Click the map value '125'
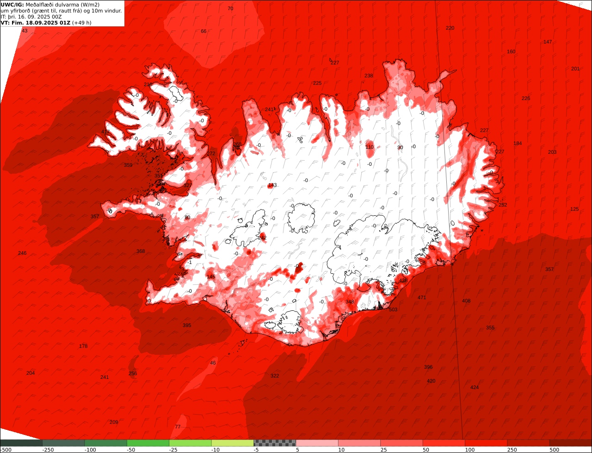The width and height of the screenshot is (592, 453). (x=574, y=209)
